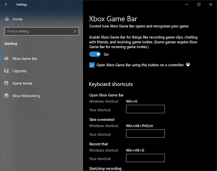
Task: Click the Win+Alt+G shortcut text
Action: point(135,150)
